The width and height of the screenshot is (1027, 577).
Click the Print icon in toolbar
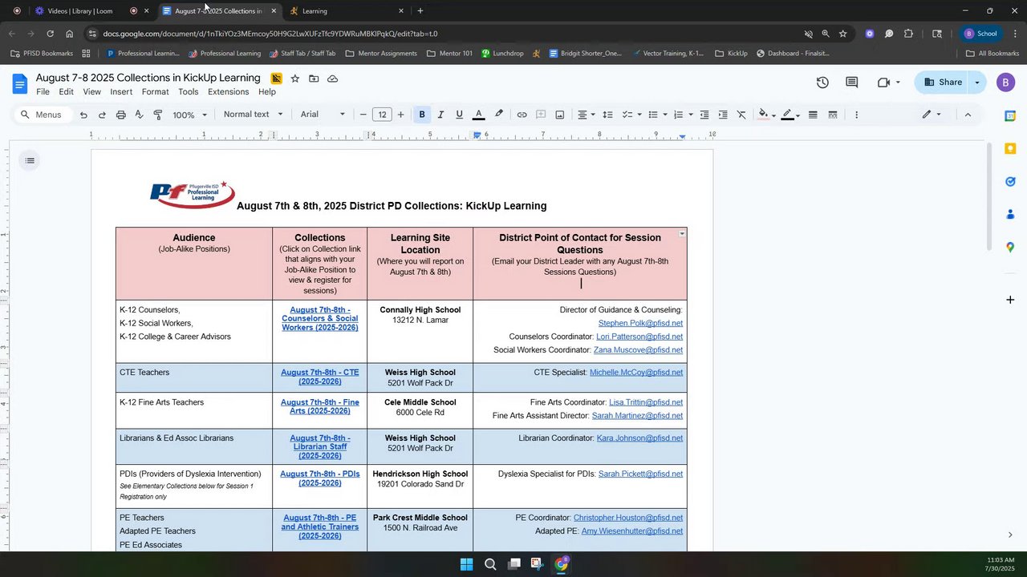point(120,115)
